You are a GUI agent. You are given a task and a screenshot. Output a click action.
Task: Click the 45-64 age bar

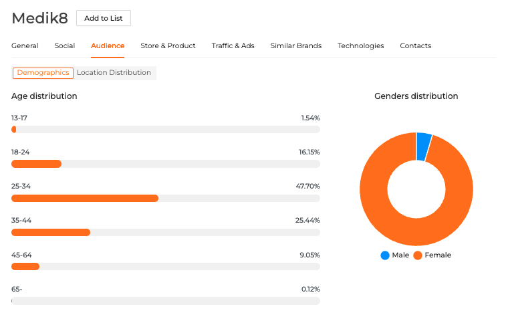pyautogui.click(x=25, y=267)
